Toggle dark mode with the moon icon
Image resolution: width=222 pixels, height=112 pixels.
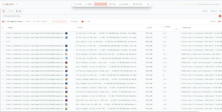(148, 4)
